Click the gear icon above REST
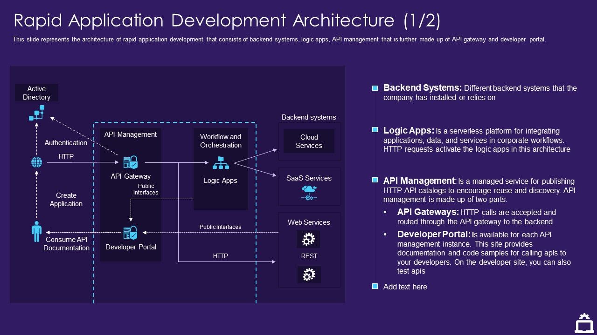Screen dimensions: 597x335 309,239
